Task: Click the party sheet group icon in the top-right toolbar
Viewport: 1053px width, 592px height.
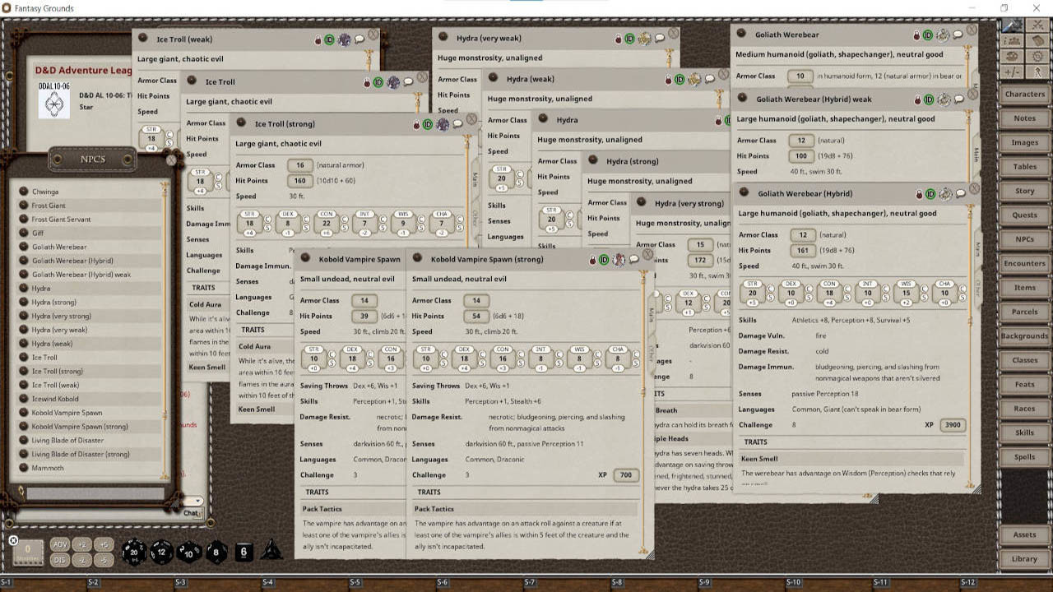Action: point(1013,39)
